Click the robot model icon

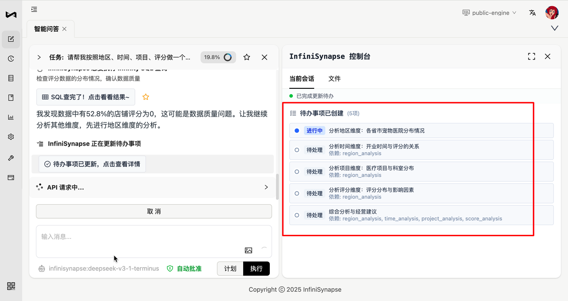42,269
